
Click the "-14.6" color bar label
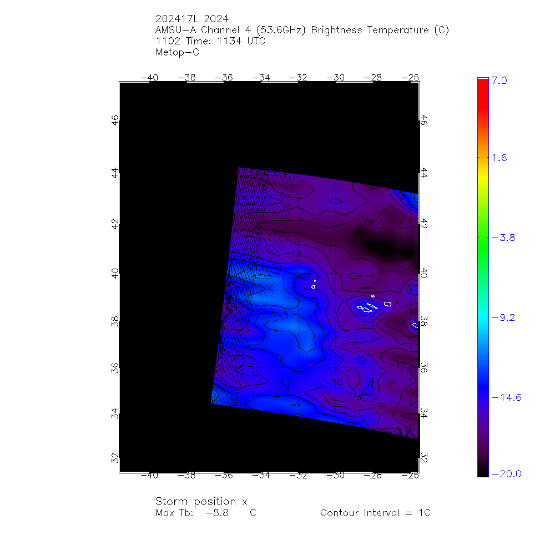point(507,397)
